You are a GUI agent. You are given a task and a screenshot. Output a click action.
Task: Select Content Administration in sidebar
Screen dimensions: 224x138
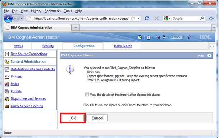click(x=28, y=61)
